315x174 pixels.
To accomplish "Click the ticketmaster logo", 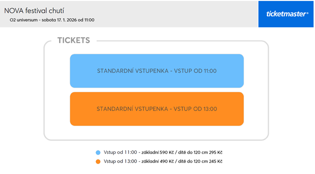I will 287,14.
